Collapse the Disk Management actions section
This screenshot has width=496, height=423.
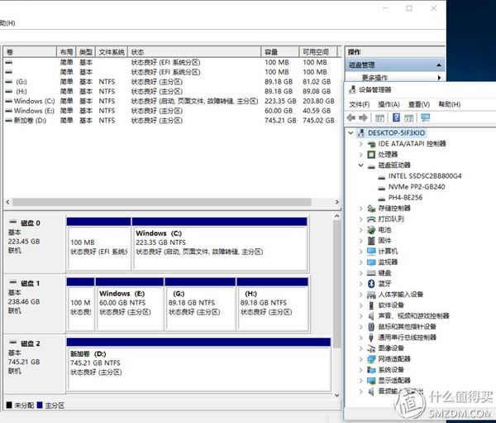[439, 65]
